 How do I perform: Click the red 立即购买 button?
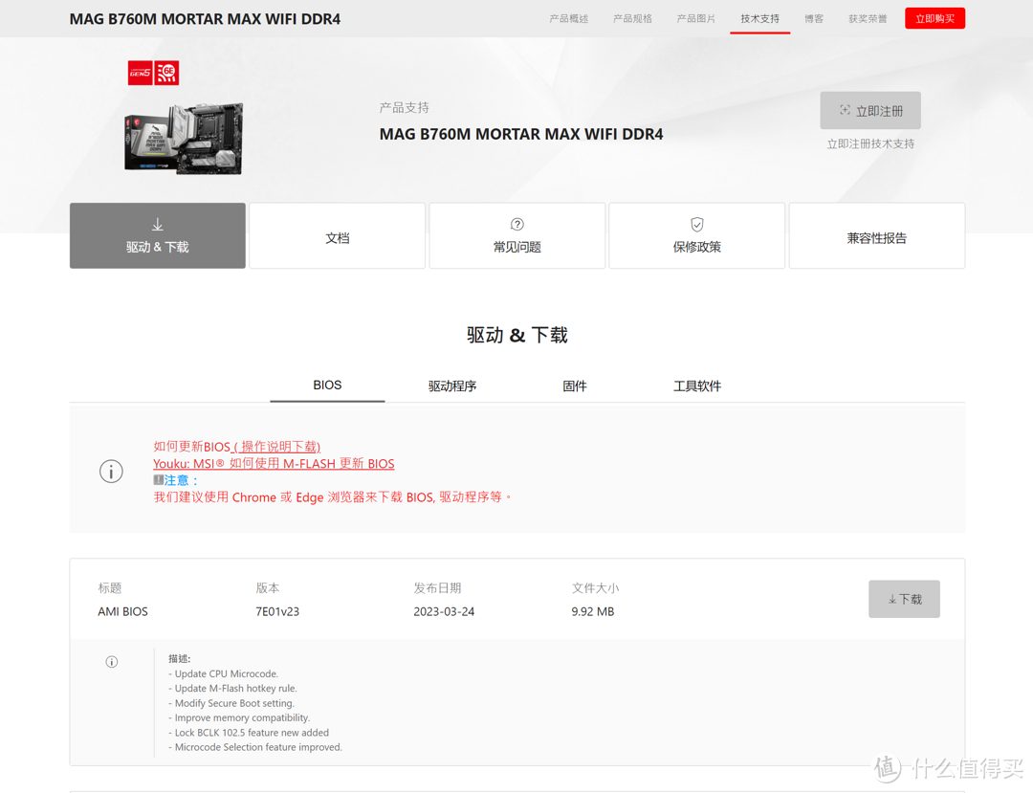point(934,18)
